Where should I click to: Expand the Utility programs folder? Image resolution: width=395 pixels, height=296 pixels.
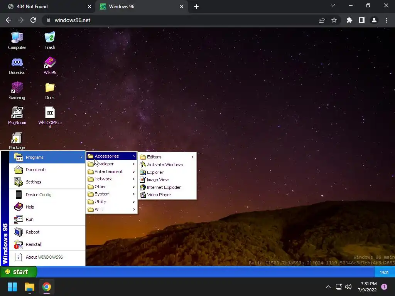pyautogui.click(x=111, y=202)
